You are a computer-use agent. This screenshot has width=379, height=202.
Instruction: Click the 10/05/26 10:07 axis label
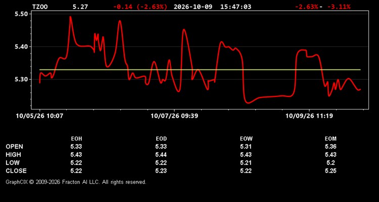pyautogui.click(x=39, y=116)
